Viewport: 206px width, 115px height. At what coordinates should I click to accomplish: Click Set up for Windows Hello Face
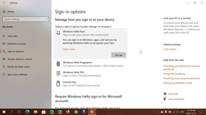pos(118,55)
